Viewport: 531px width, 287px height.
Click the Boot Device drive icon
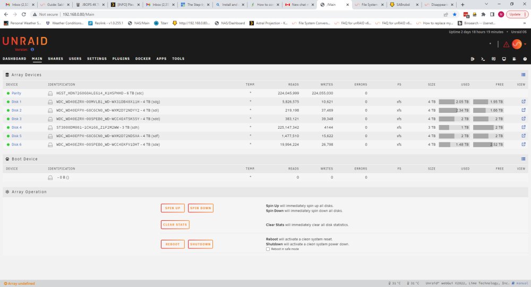pos(50,177)
